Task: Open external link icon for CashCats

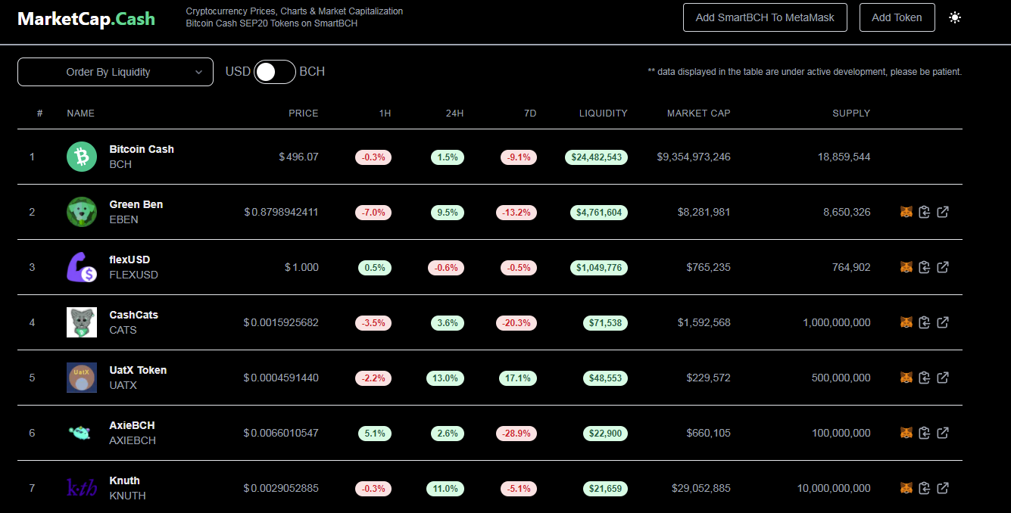Action: click(943, 322)
